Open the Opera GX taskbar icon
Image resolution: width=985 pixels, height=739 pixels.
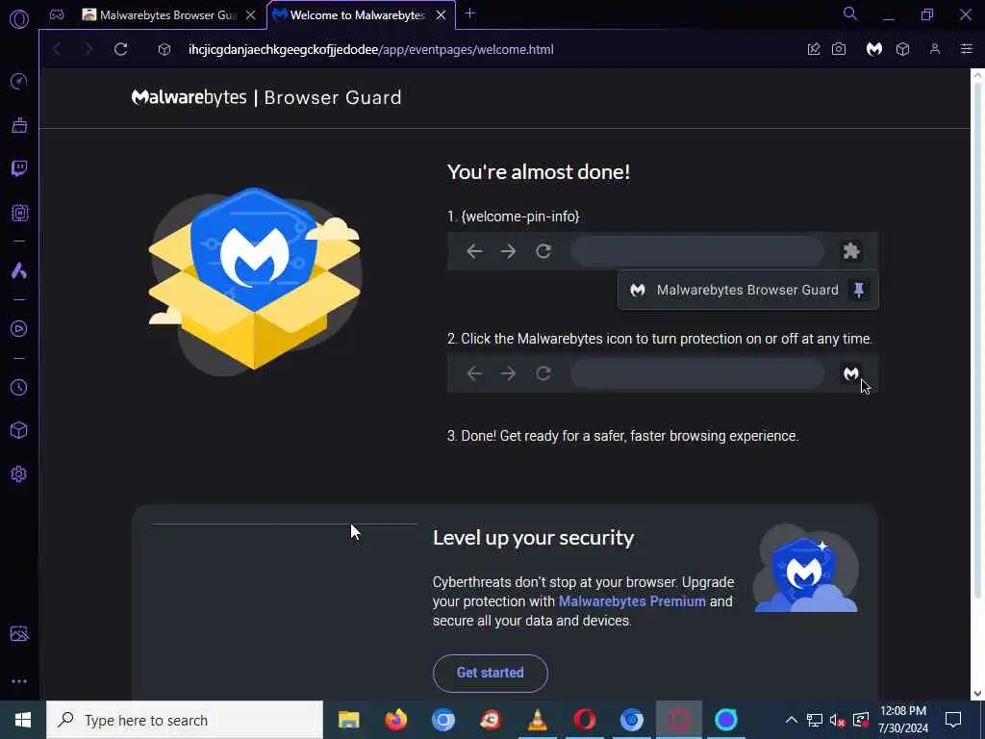pyautogui.click(x=678, y=720)
